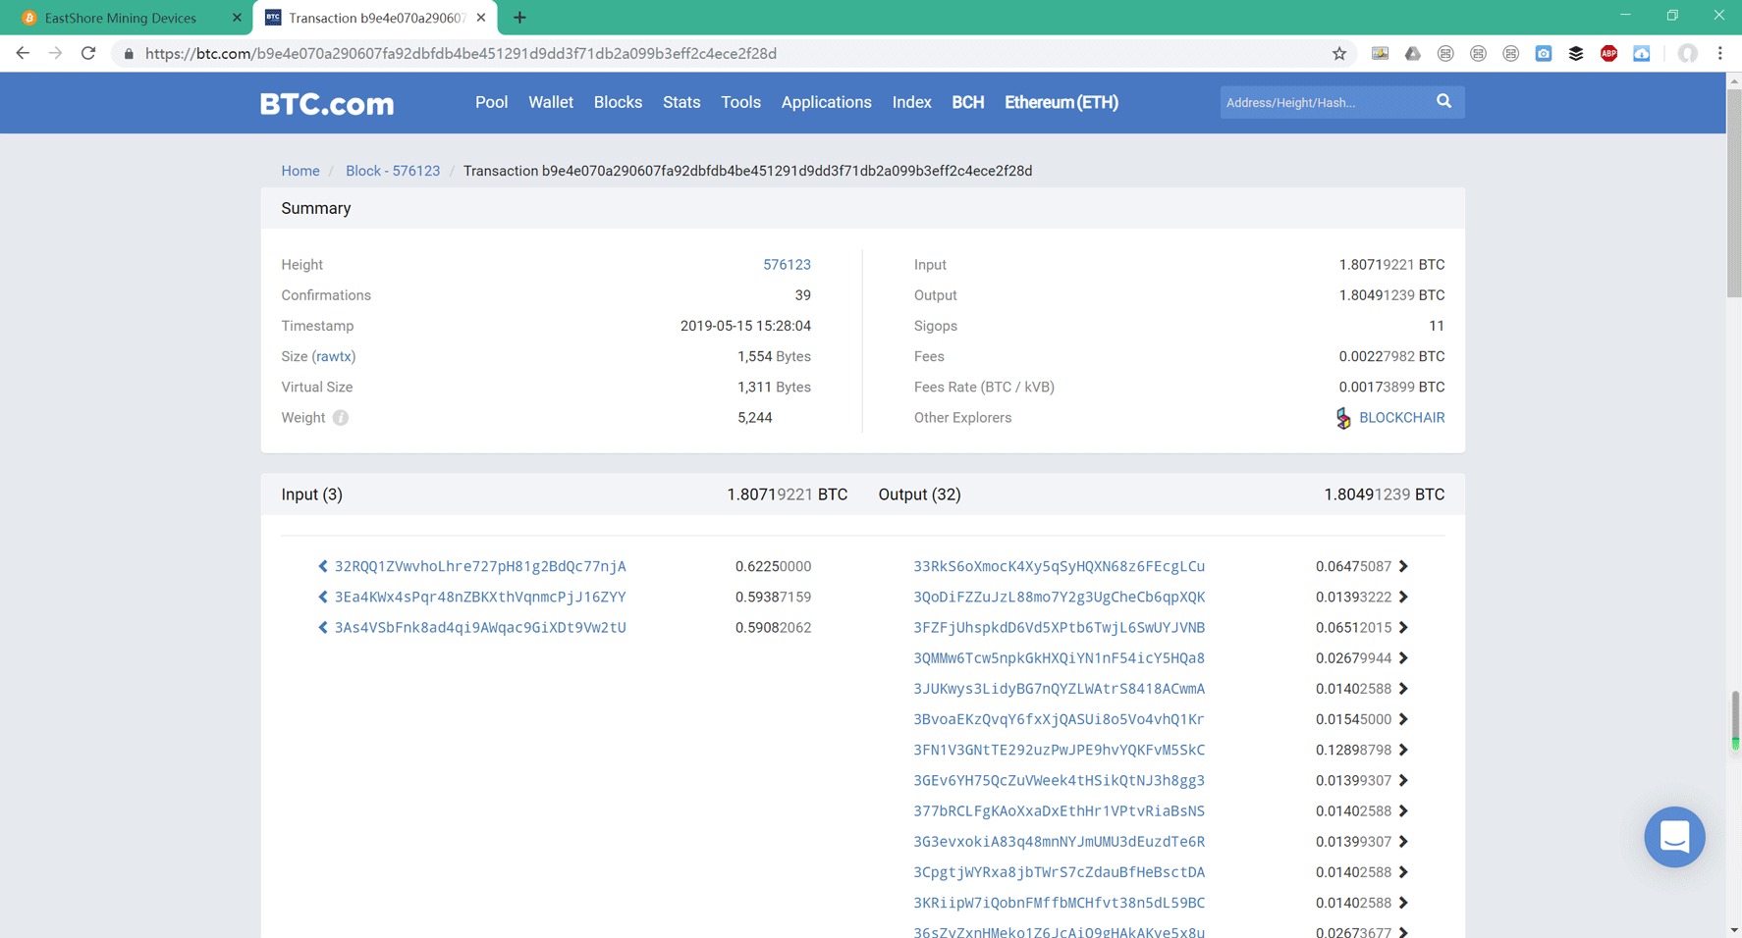This screenshot has width=1742, height=938.
Task: Open new browser tab with plus
Action: pos(519,18)
